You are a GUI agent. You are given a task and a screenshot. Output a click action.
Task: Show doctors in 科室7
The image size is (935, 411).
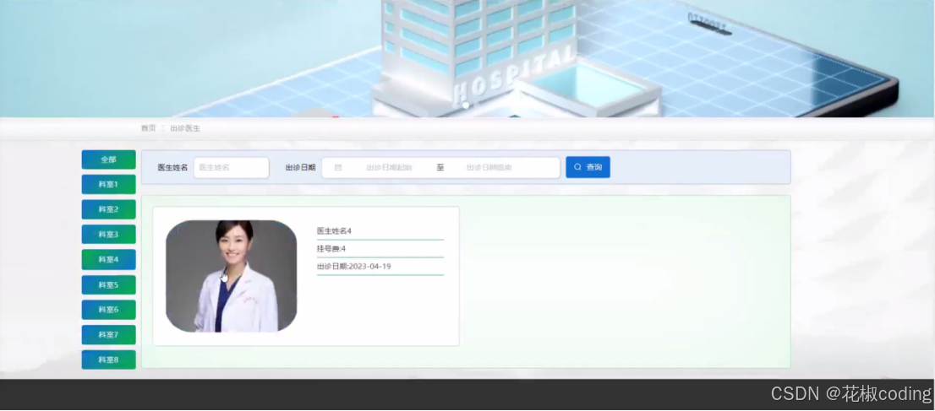point(108,335)
